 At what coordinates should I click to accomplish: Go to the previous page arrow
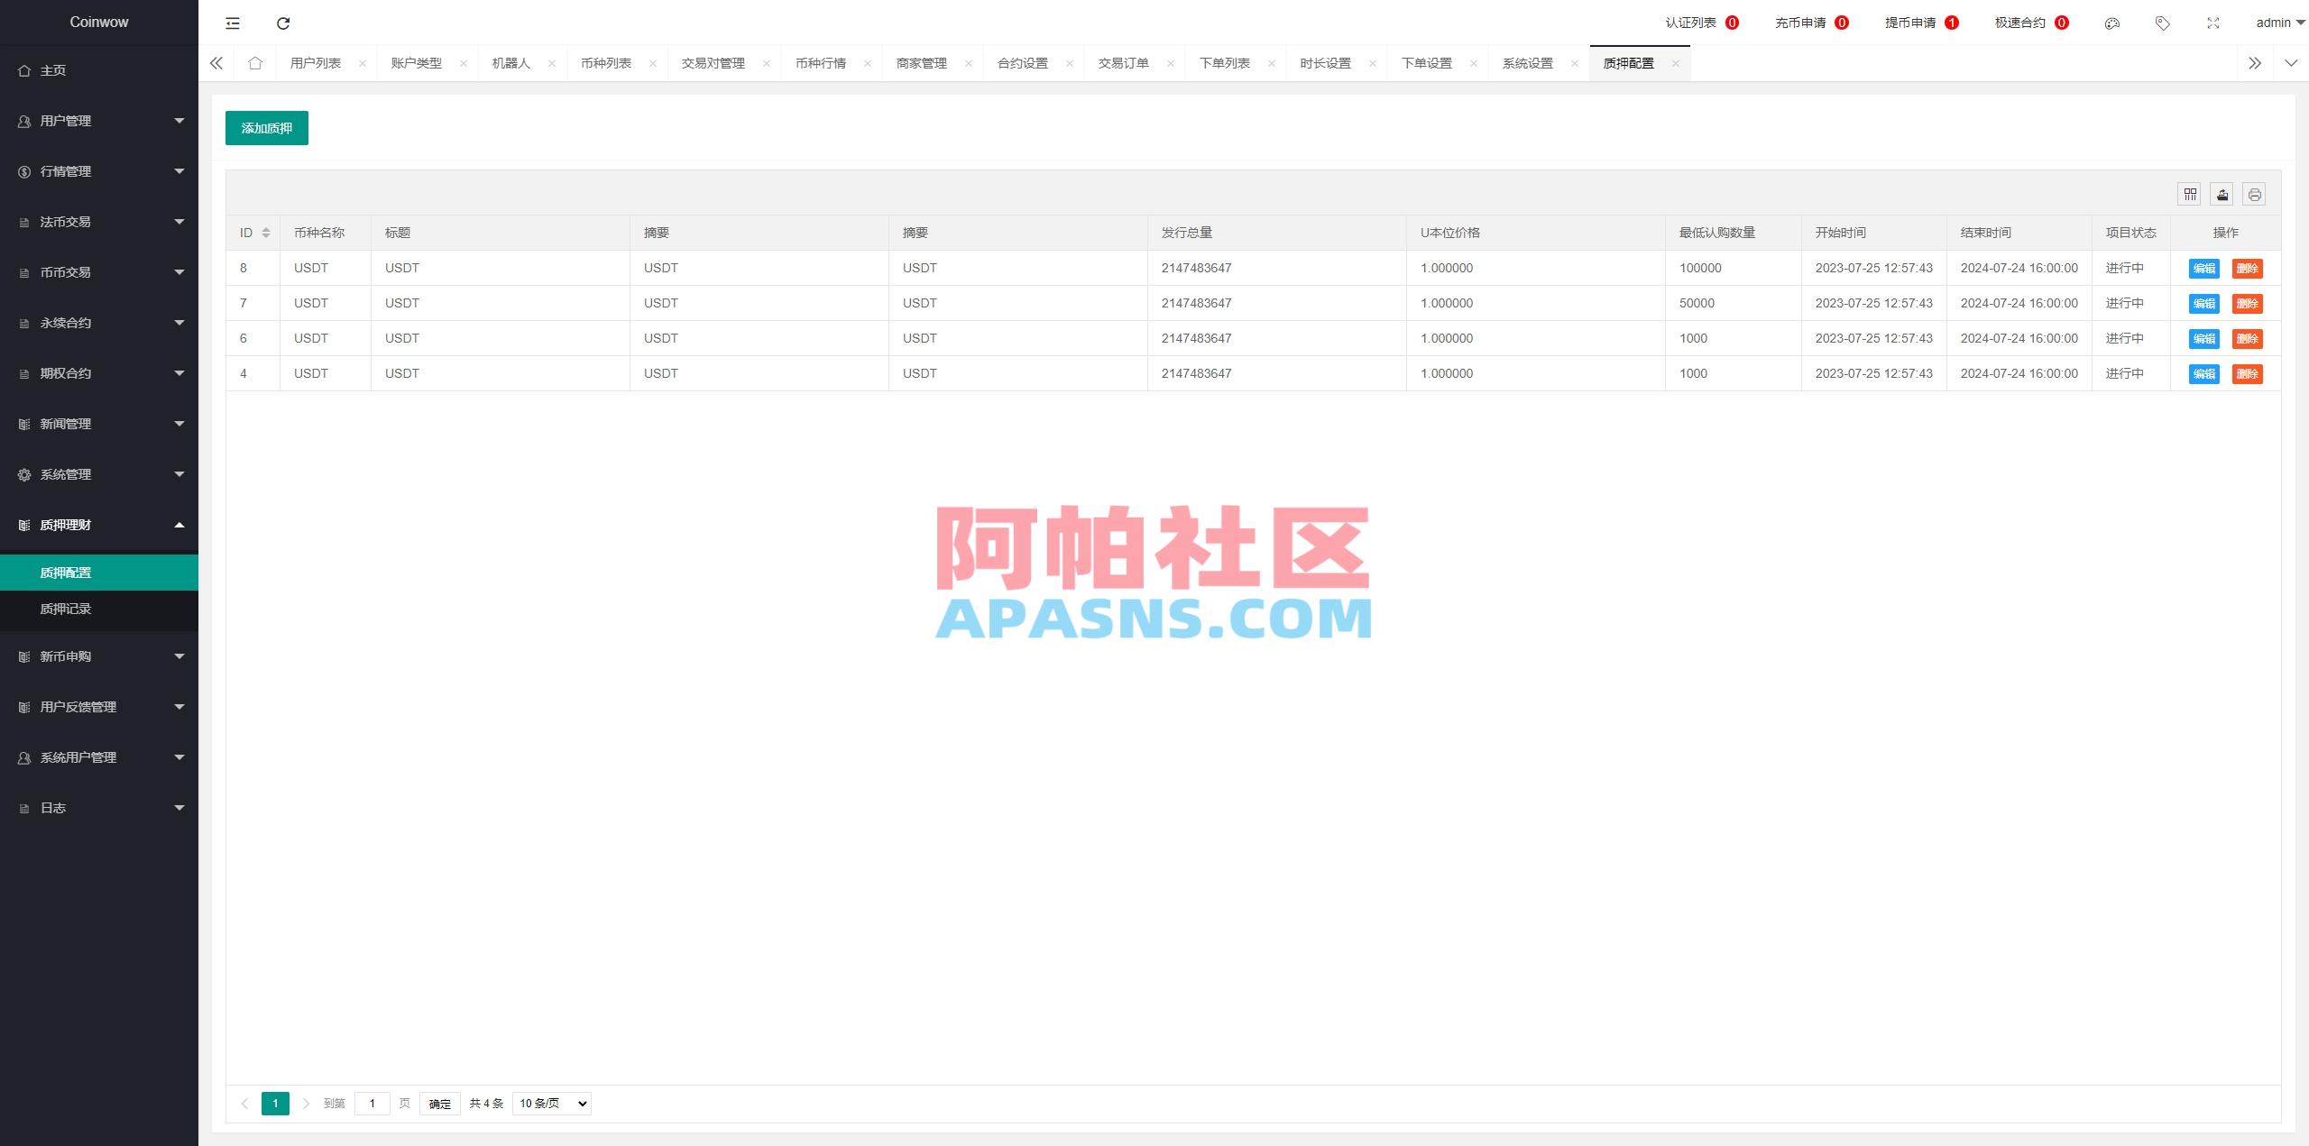pos(244,1104)
